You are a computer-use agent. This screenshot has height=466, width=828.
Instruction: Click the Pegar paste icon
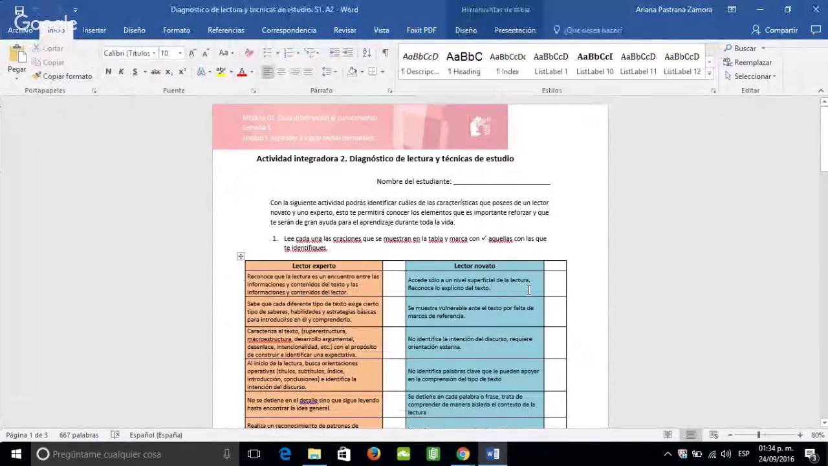(x=17, y=54)
